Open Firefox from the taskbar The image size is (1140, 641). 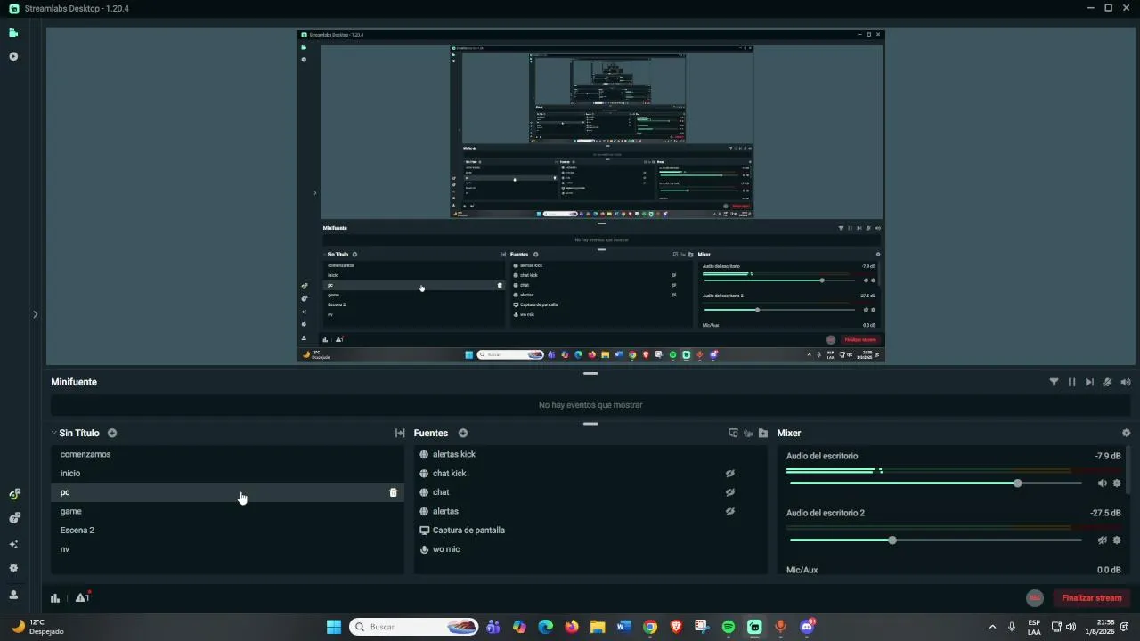tap(572, 627)
